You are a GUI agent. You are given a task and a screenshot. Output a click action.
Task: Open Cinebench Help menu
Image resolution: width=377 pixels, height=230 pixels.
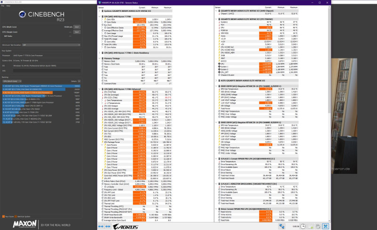[8, 6]
